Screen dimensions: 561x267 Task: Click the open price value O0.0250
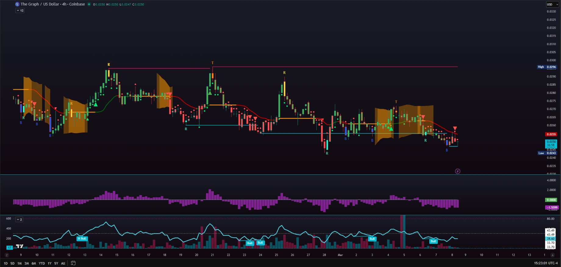click(x=99, y=5)
